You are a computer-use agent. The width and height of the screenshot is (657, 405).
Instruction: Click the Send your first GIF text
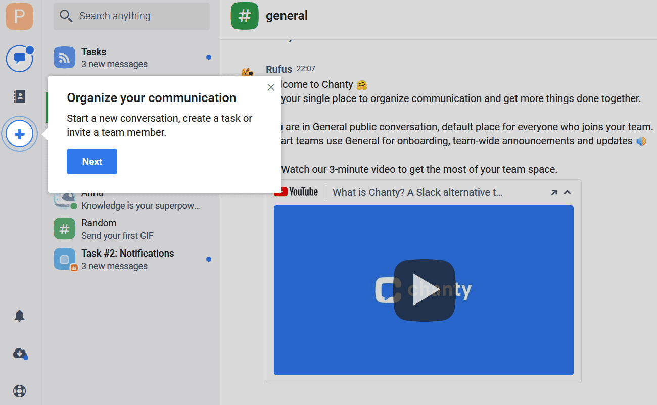[117, 236]
